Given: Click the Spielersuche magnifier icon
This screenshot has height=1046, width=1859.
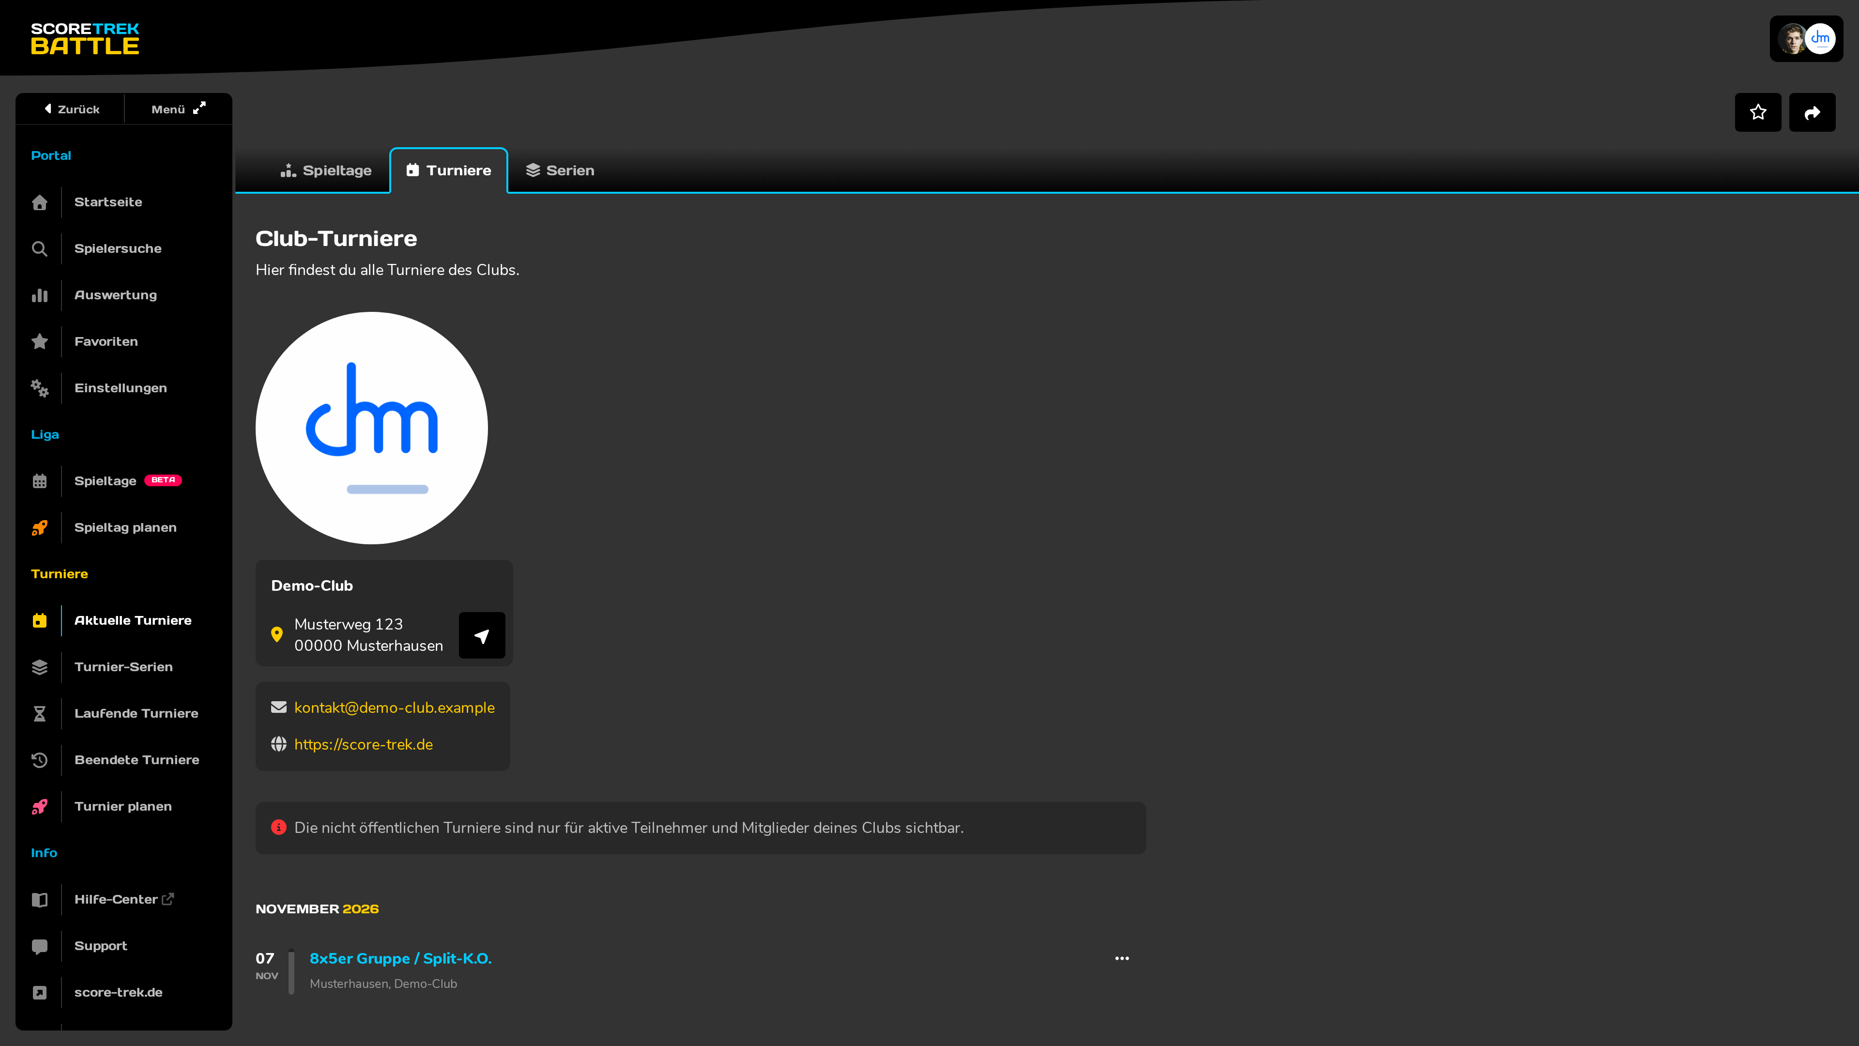Looking at the screenshot, I should pyautogui.click(x=40, y=249).
